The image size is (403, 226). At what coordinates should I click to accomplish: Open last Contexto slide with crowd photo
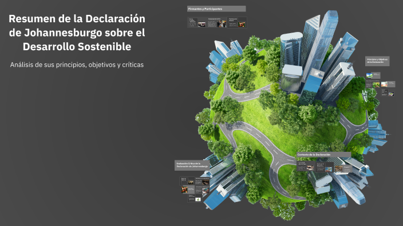(343, 168)
